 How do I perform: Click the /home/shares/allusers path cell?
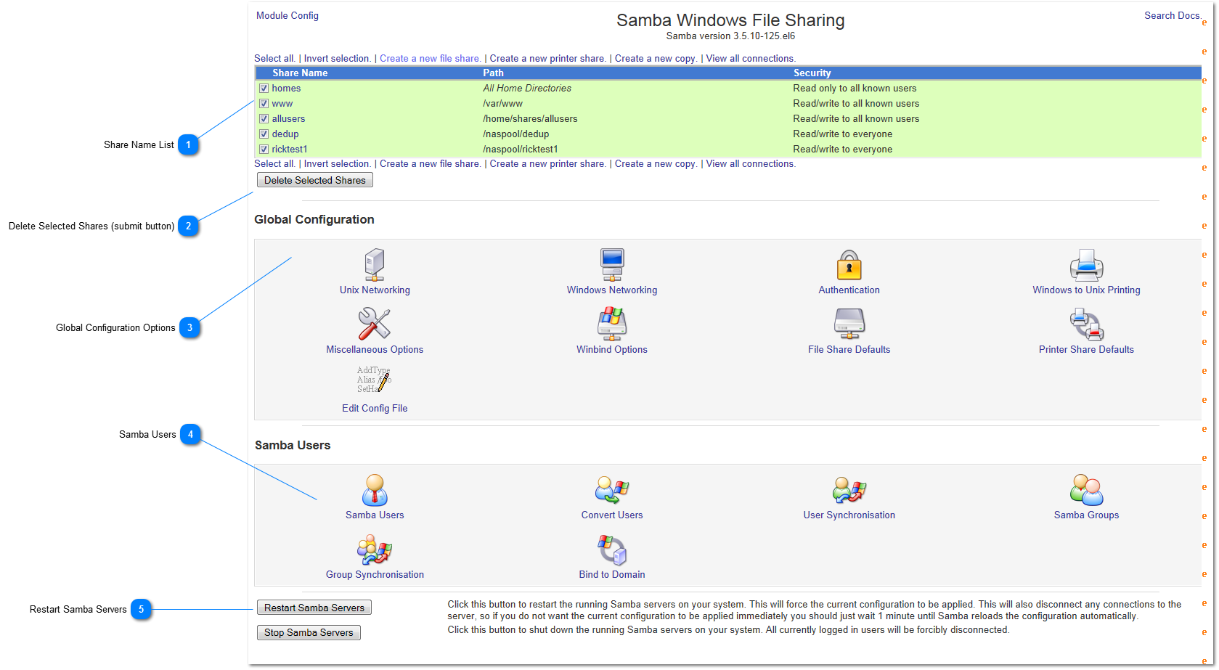(530, 118)
